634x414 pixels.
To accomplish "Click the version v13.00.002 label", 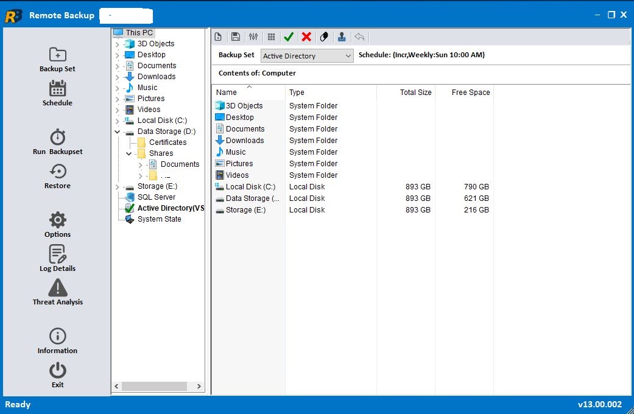I will coord(600,404).
